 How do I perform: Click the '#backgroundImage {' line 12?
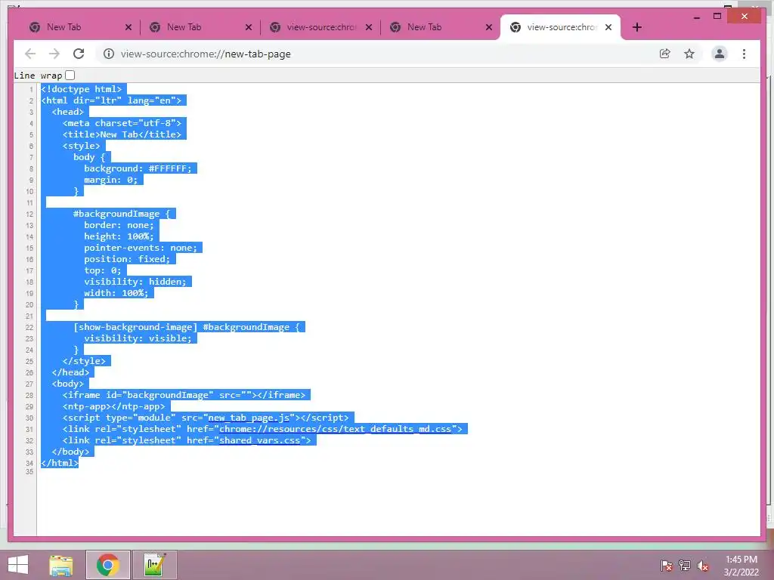pos(122,214)
